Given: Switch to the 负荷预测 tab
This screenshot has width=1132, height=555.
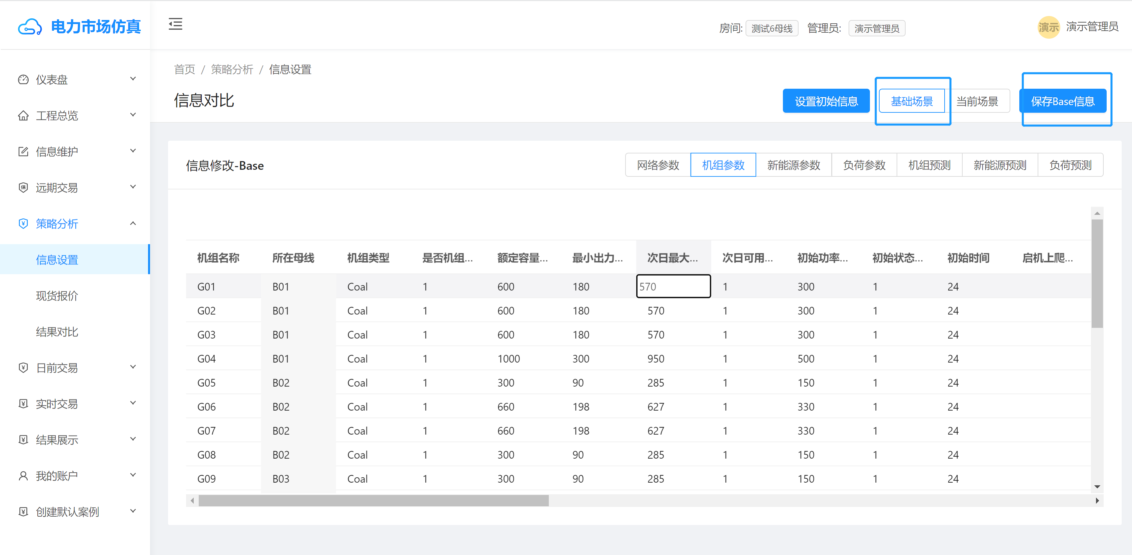Looking at the screenshot, I should 1070,165.
